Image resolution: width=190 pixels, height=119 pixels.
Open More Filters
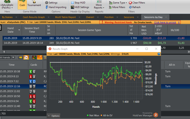point(117,7)
